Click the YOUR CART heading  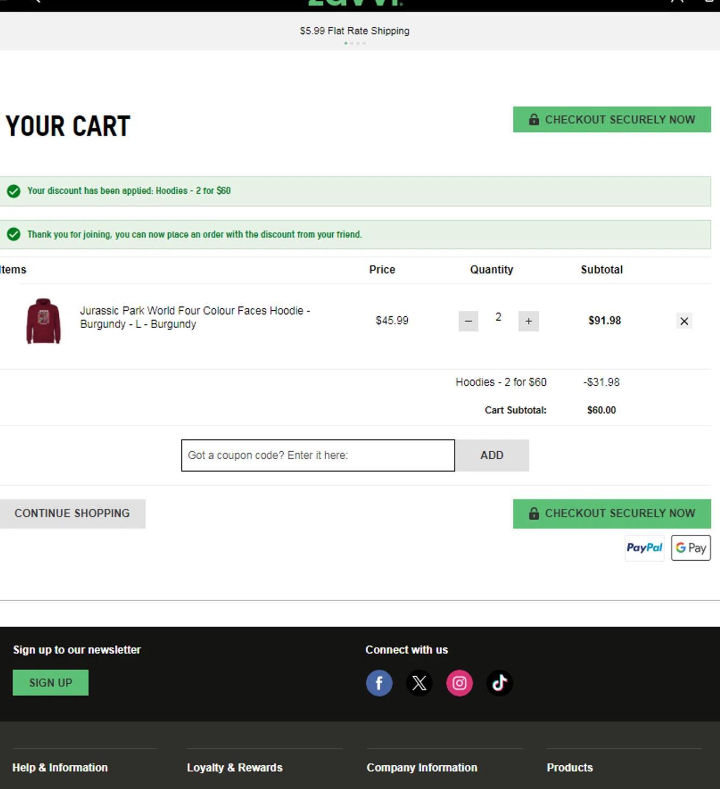68,126
